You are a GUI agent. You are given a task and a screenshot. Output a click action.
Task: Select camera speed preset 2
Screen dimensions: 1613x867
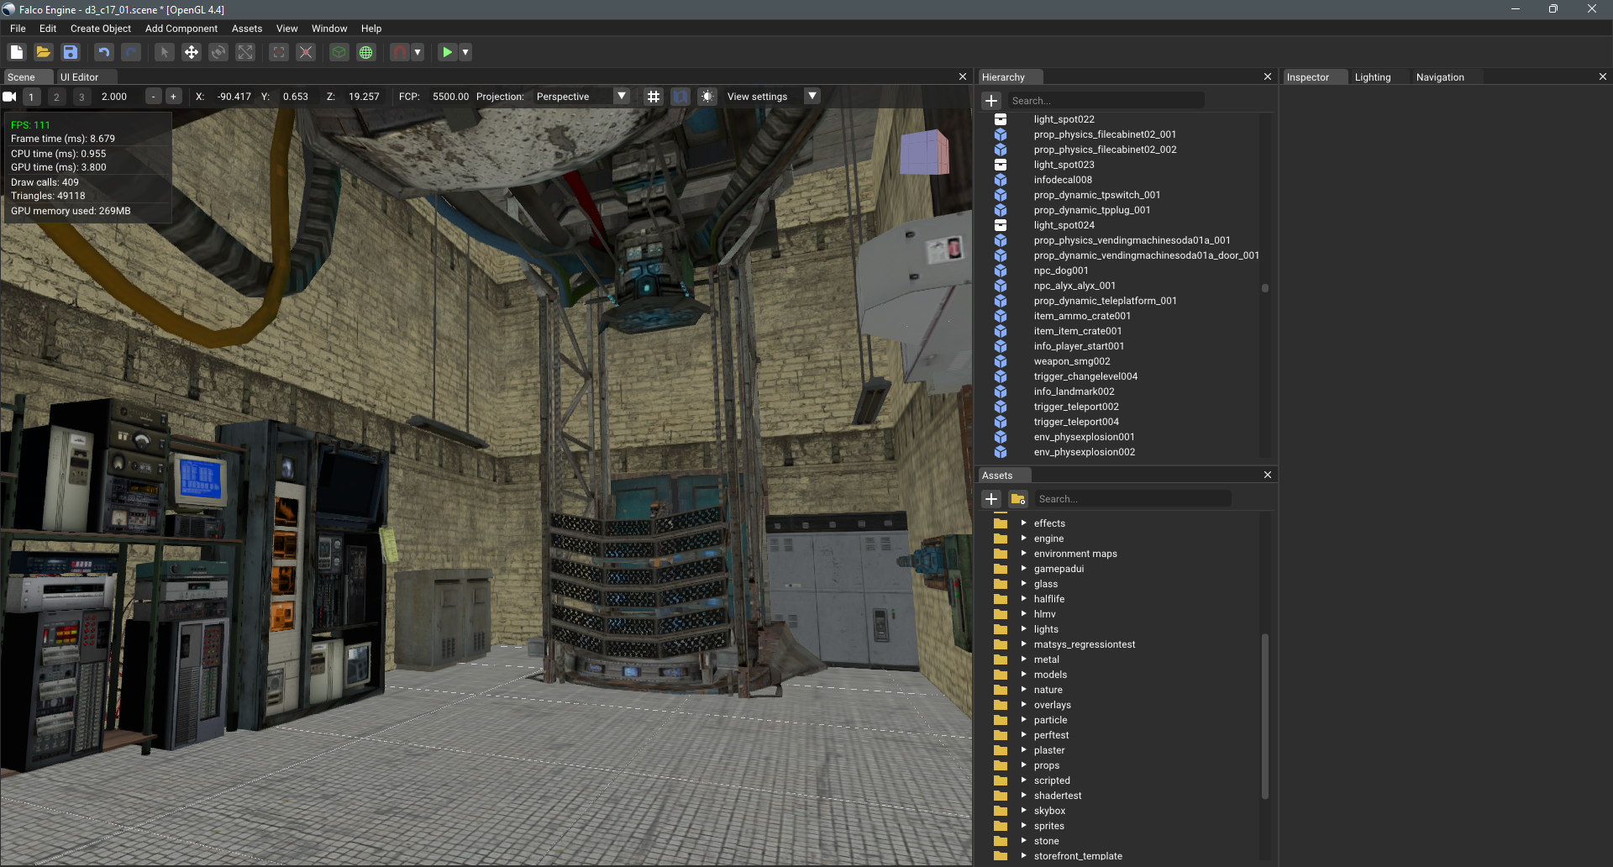pos(56,97)
